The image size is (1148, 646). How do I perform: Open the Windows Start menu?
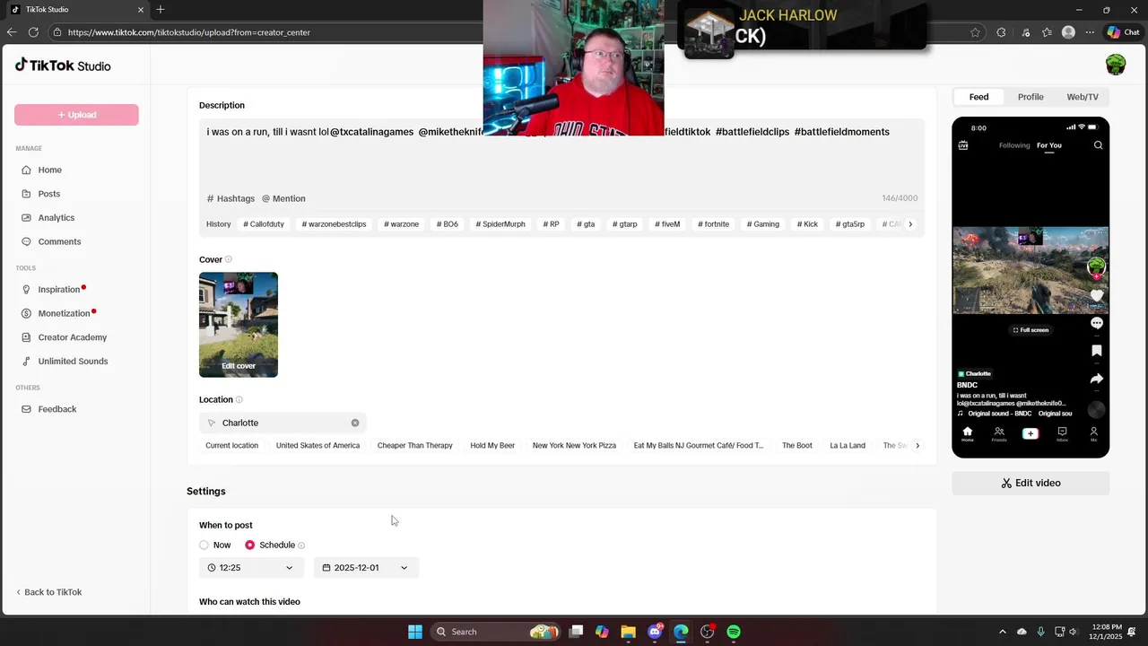[415, 632]
